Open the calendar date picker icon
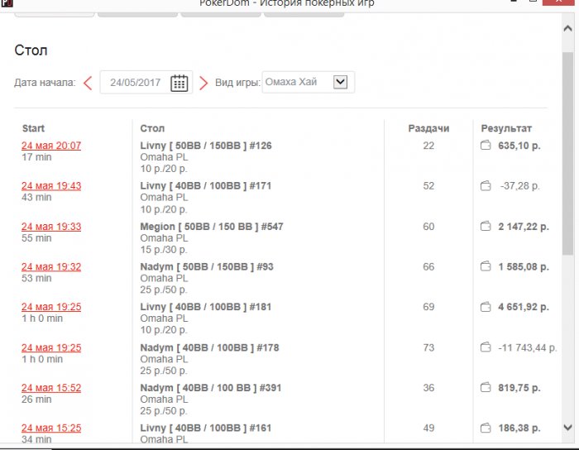This screenshot has width=579, height=450. [179, 83]
